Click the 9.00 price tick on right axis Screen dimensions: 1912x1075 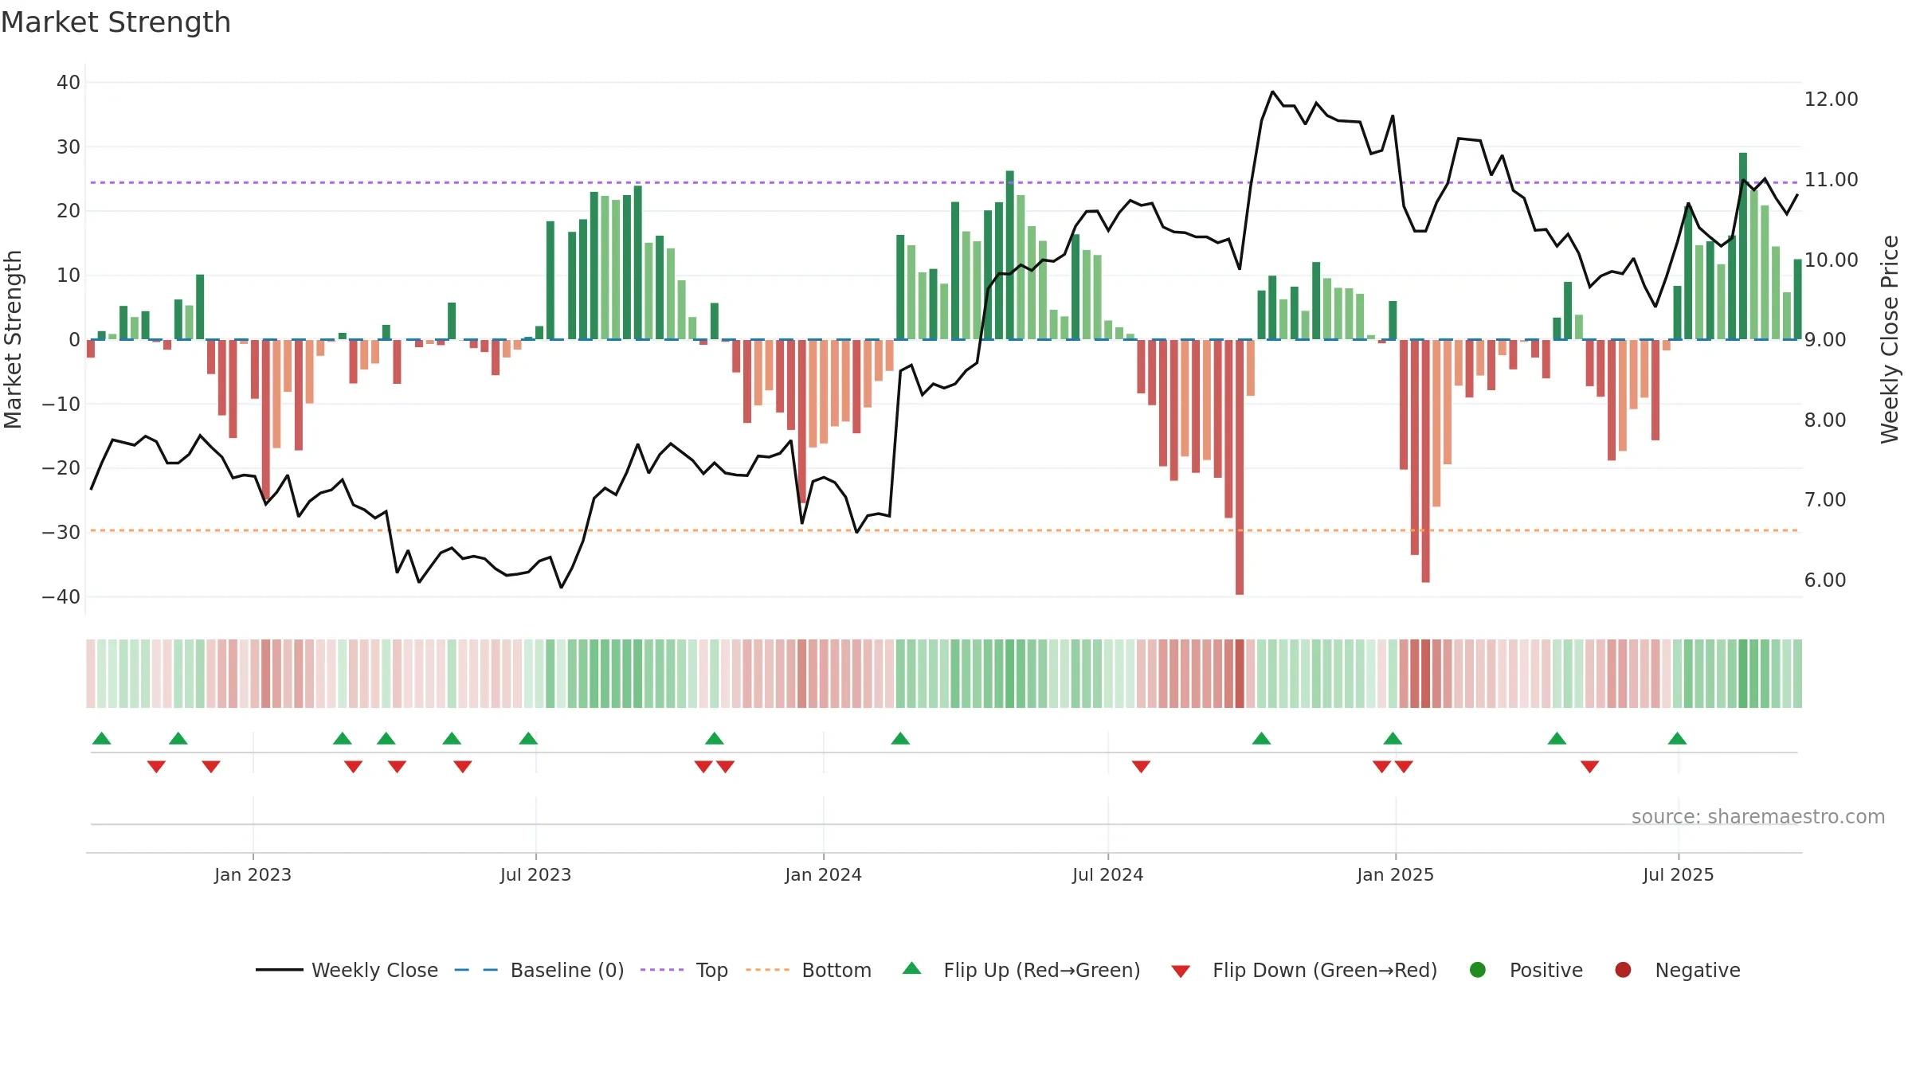click(x=1825, y=340)
